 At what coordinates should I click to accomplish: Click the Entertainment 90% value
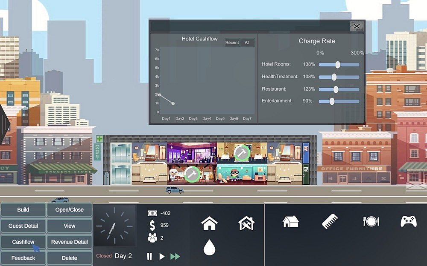307,101
